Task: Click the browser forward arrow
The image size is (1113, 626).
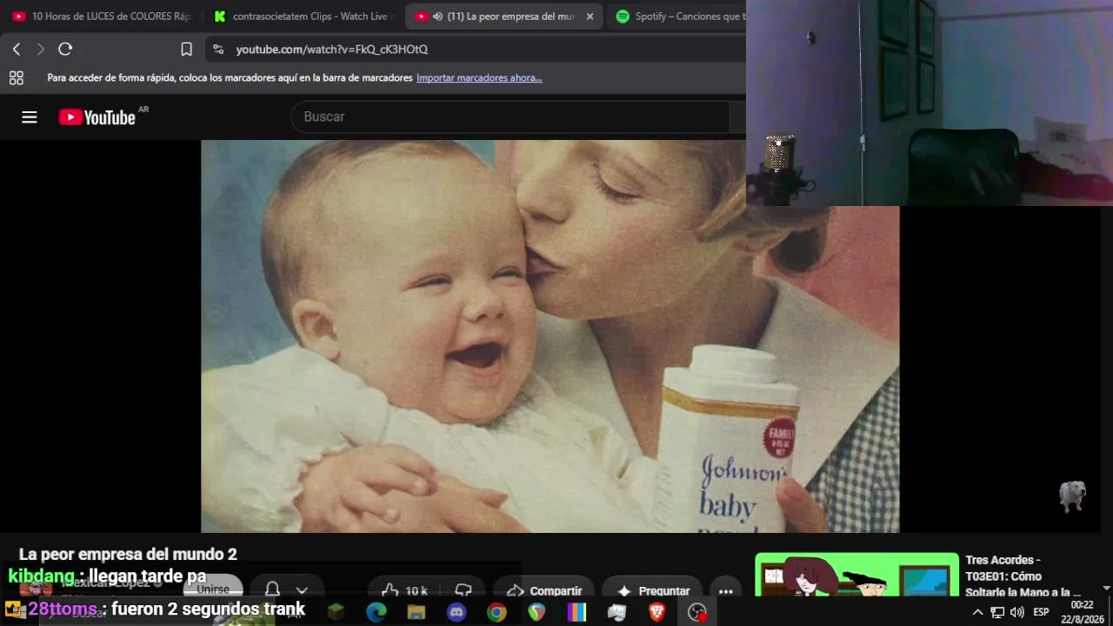Action: point(40,50)
